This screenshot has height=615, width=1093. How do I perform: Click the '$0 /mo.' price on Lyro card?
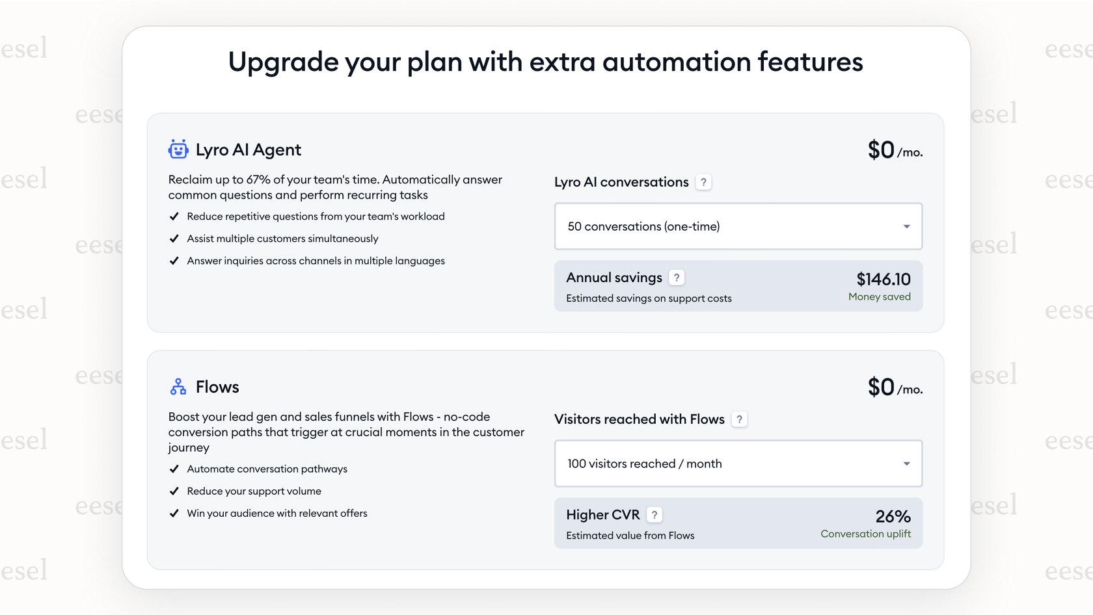click(895, 150)
